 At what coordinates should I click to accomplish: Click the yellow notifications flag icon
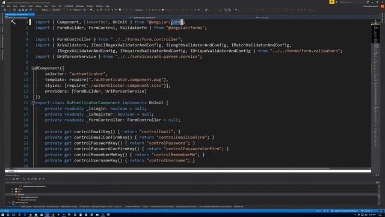pos(331,2)
